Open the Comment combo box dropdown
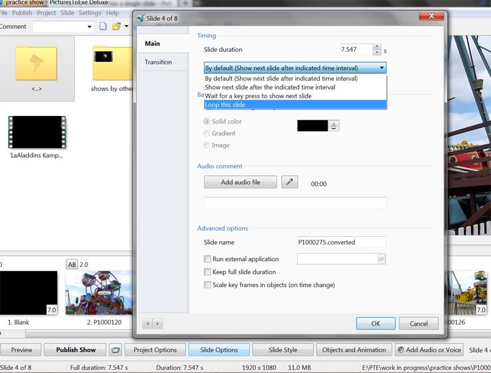 coord(90,26)
